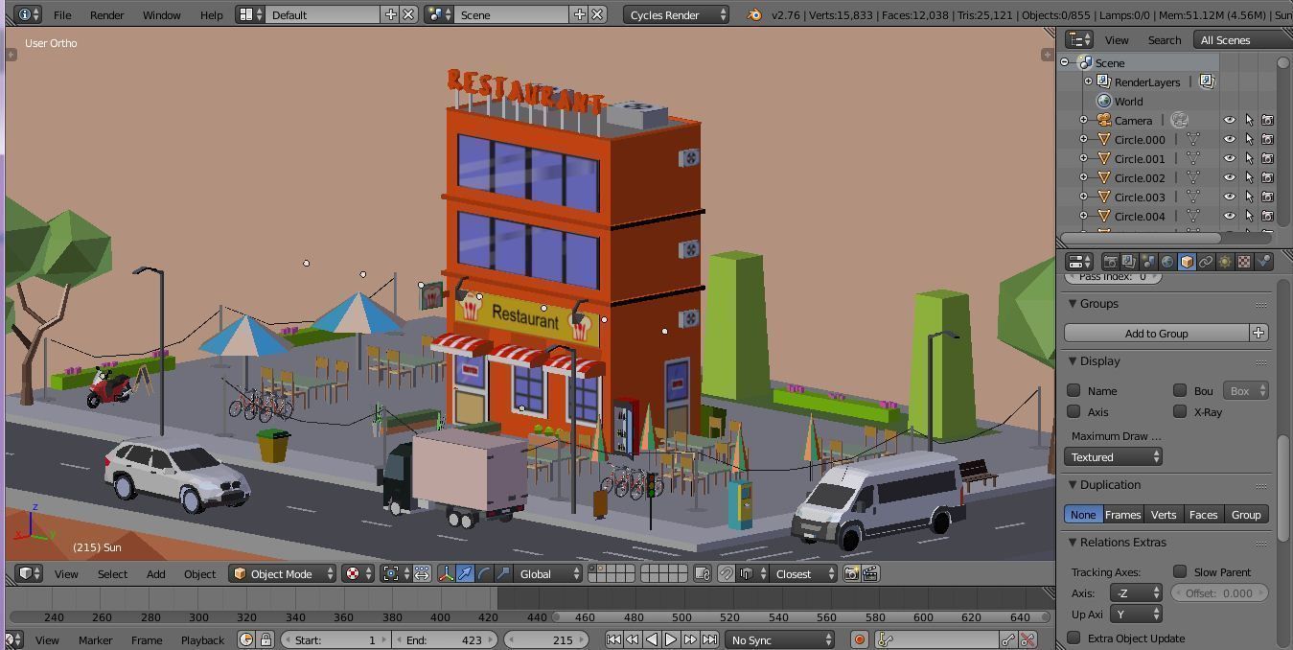The width and height of the screenshot is (1293, 650).
Task: Delete keyframe with the crossed key icon
Action: point(1027,639)
